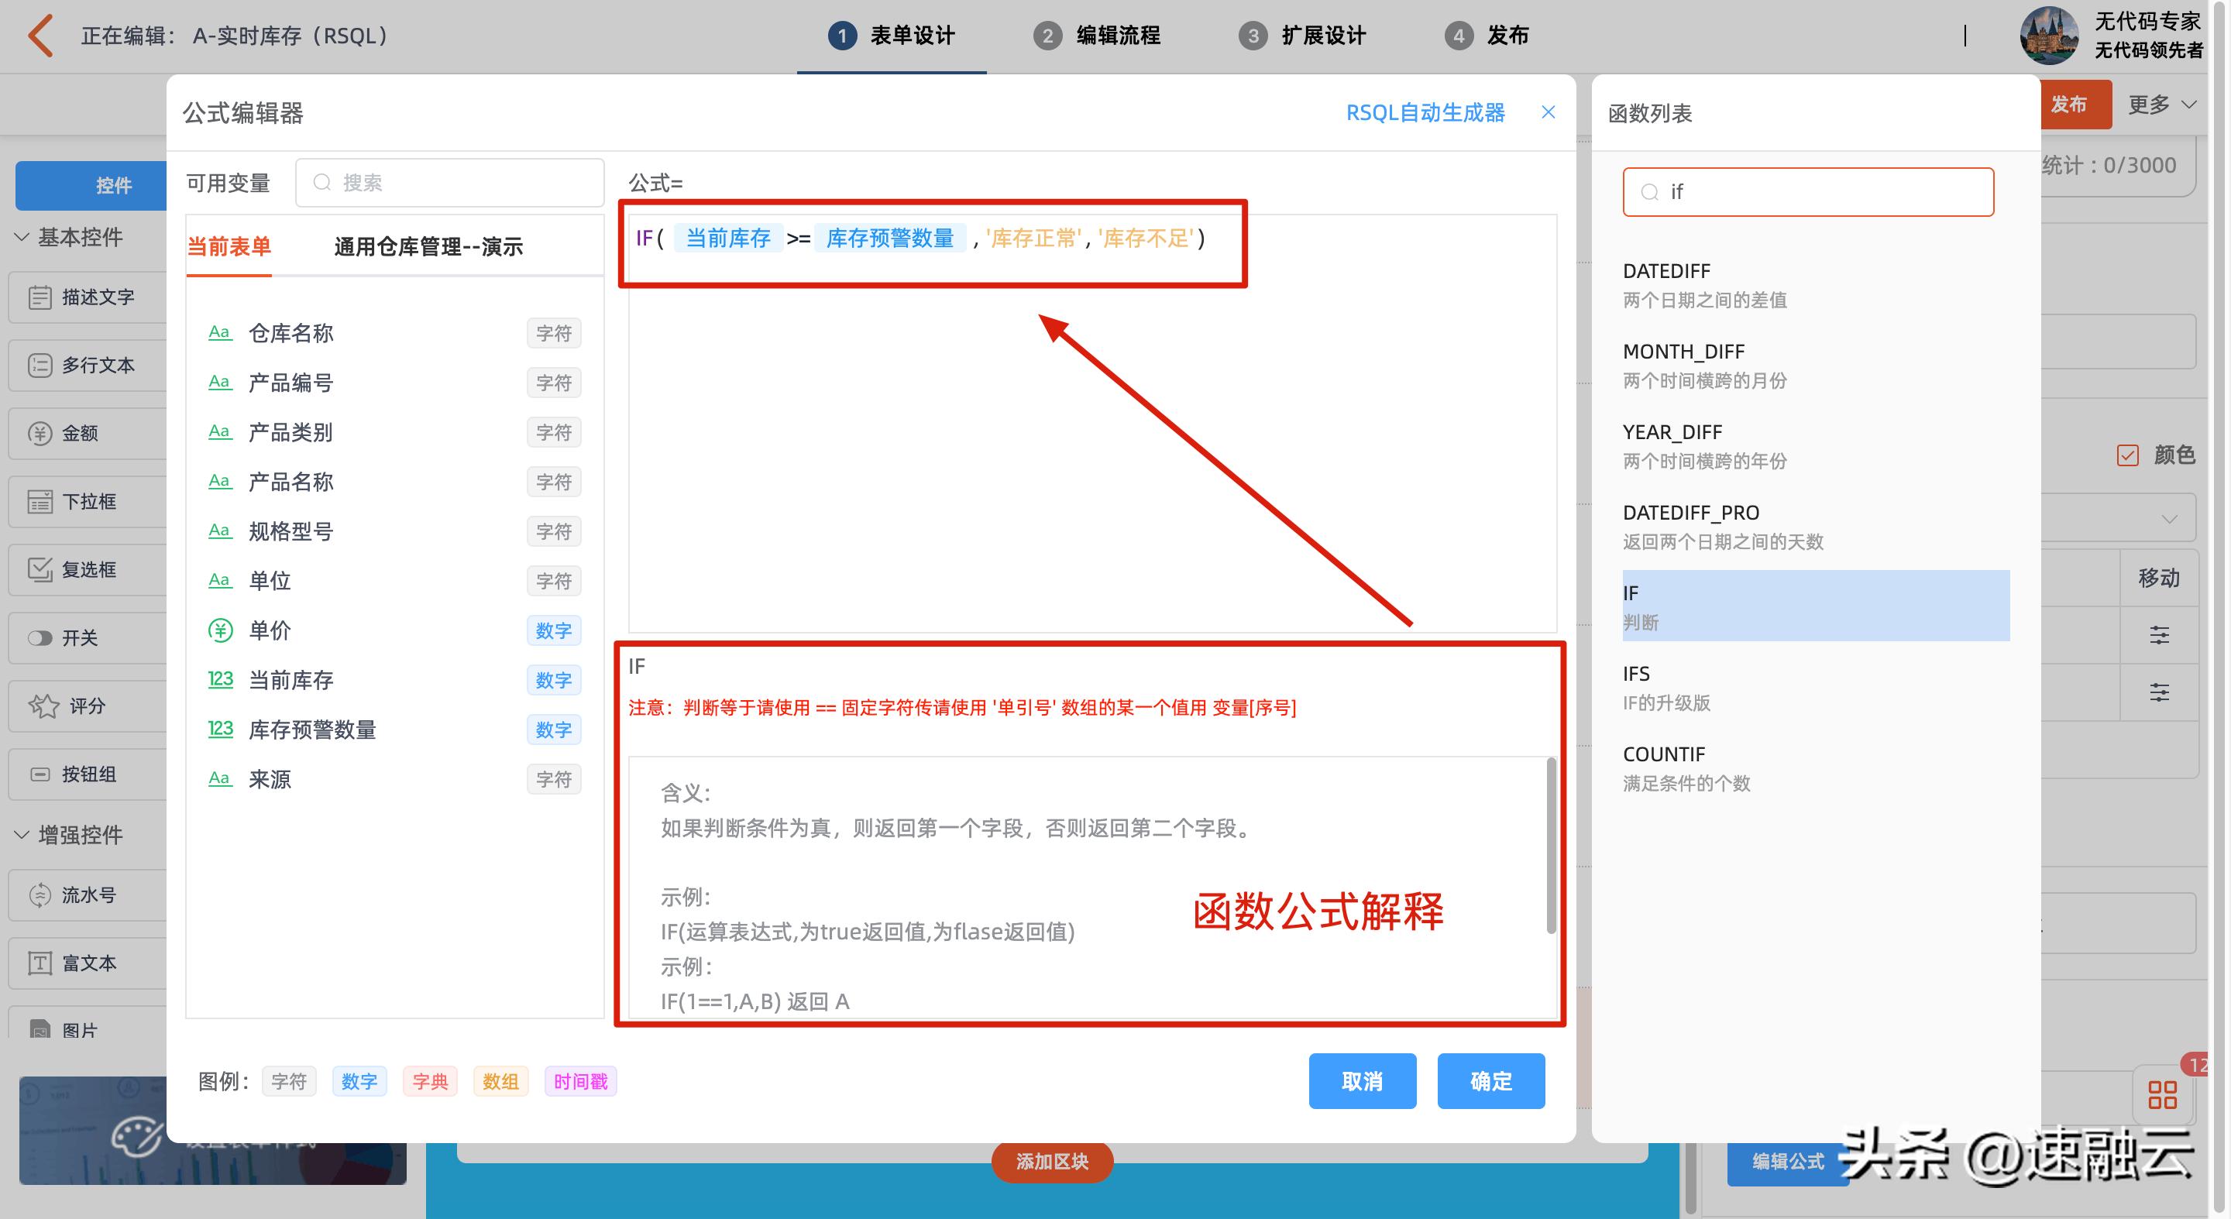This screenshot has height=1219, width=2231.
Task: Click the 确定 confirm button
Action: (1490, 1080)
